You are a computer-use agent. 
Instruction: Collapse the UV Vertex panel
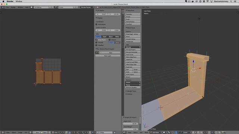point(96,10)
